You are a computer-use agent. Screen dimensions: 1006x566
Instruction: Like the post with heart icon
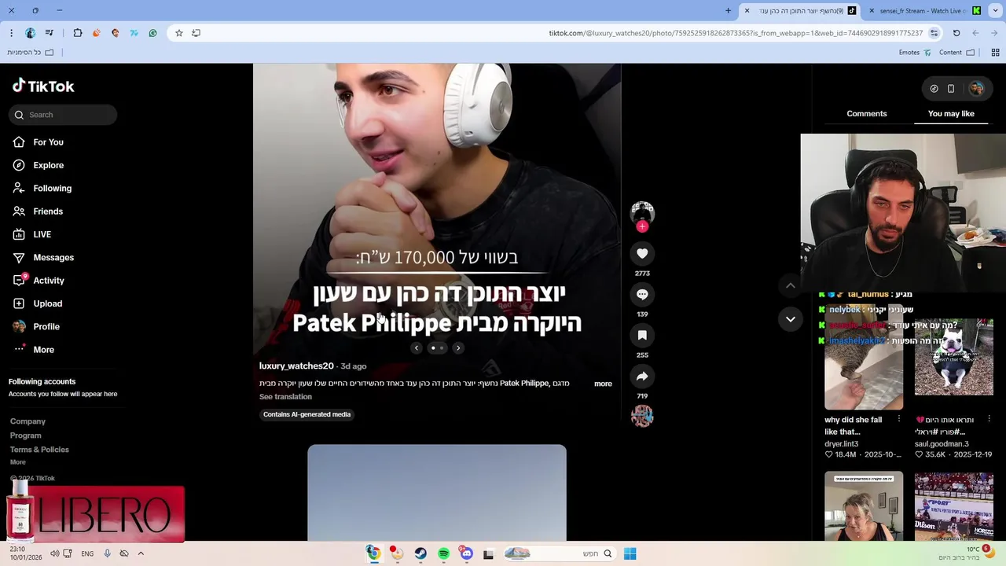[642, 253]
